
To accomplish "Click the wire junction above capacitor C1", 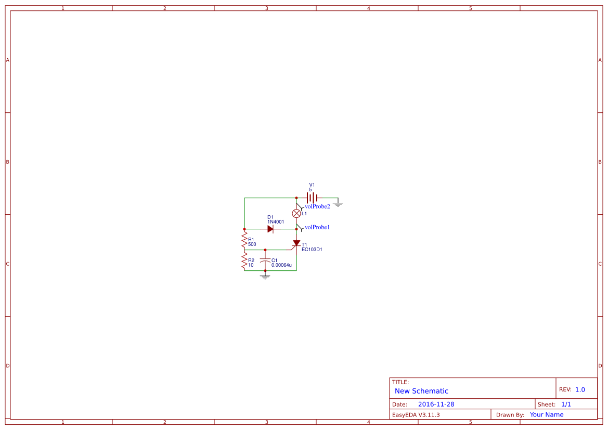I will [x=265, y=250].
